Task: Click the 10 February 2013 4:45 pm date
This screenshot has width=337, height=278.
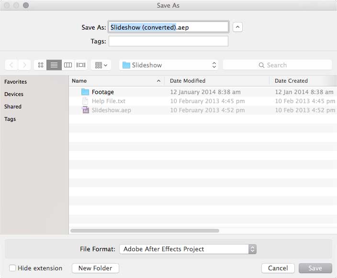Action: point(207,101)
